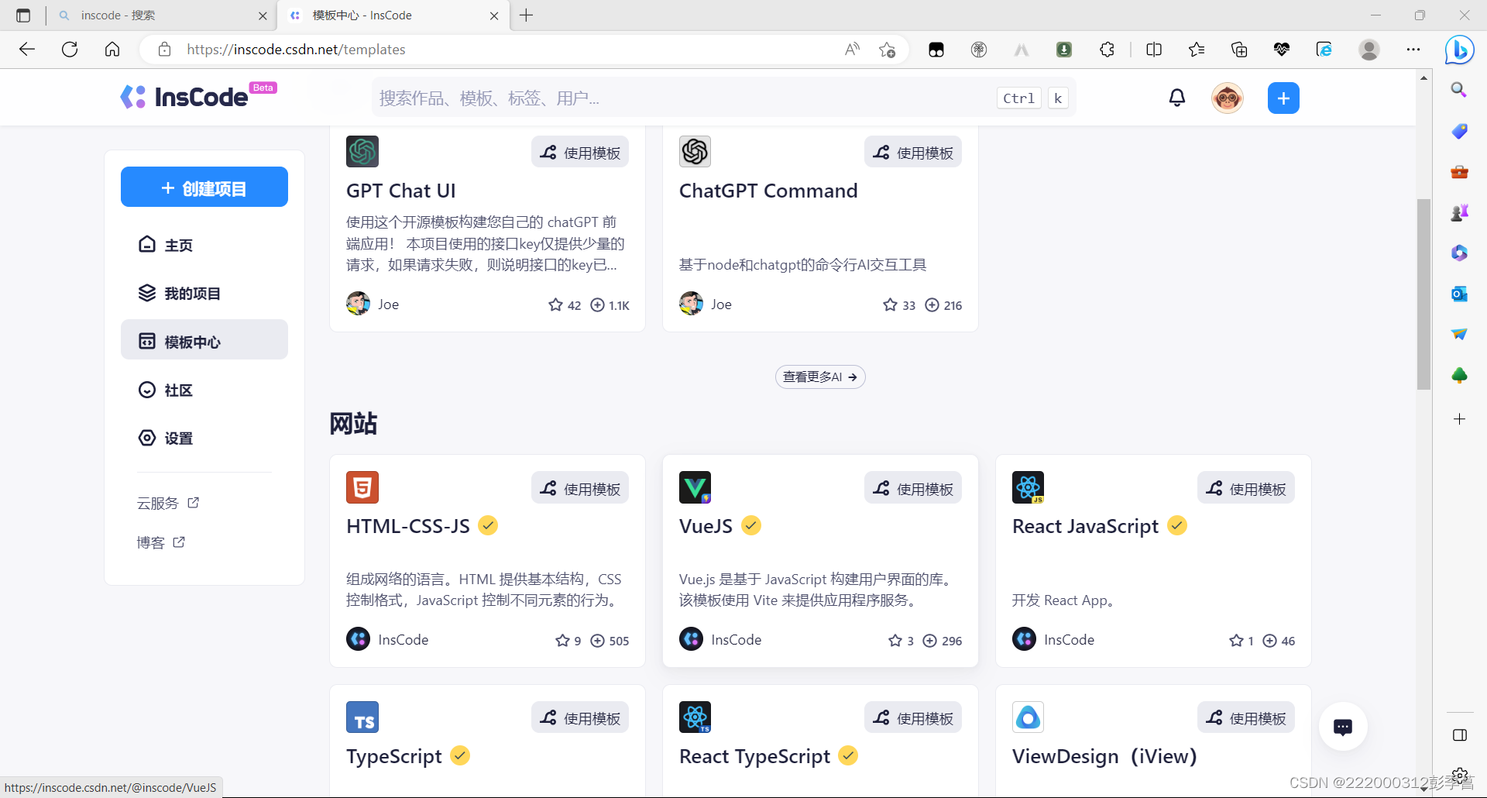
Task: Select 模板中心 in the sidebar
Action: coord(204,339)
